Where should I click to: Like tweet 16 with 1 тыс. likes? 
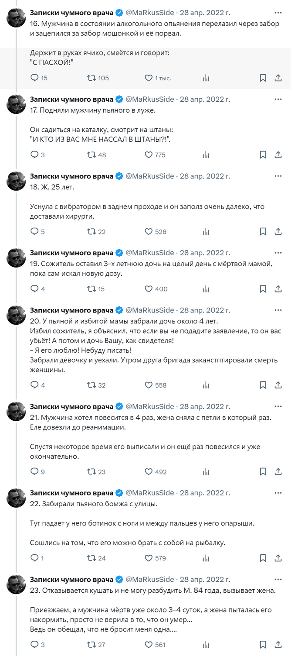point(149,78)
